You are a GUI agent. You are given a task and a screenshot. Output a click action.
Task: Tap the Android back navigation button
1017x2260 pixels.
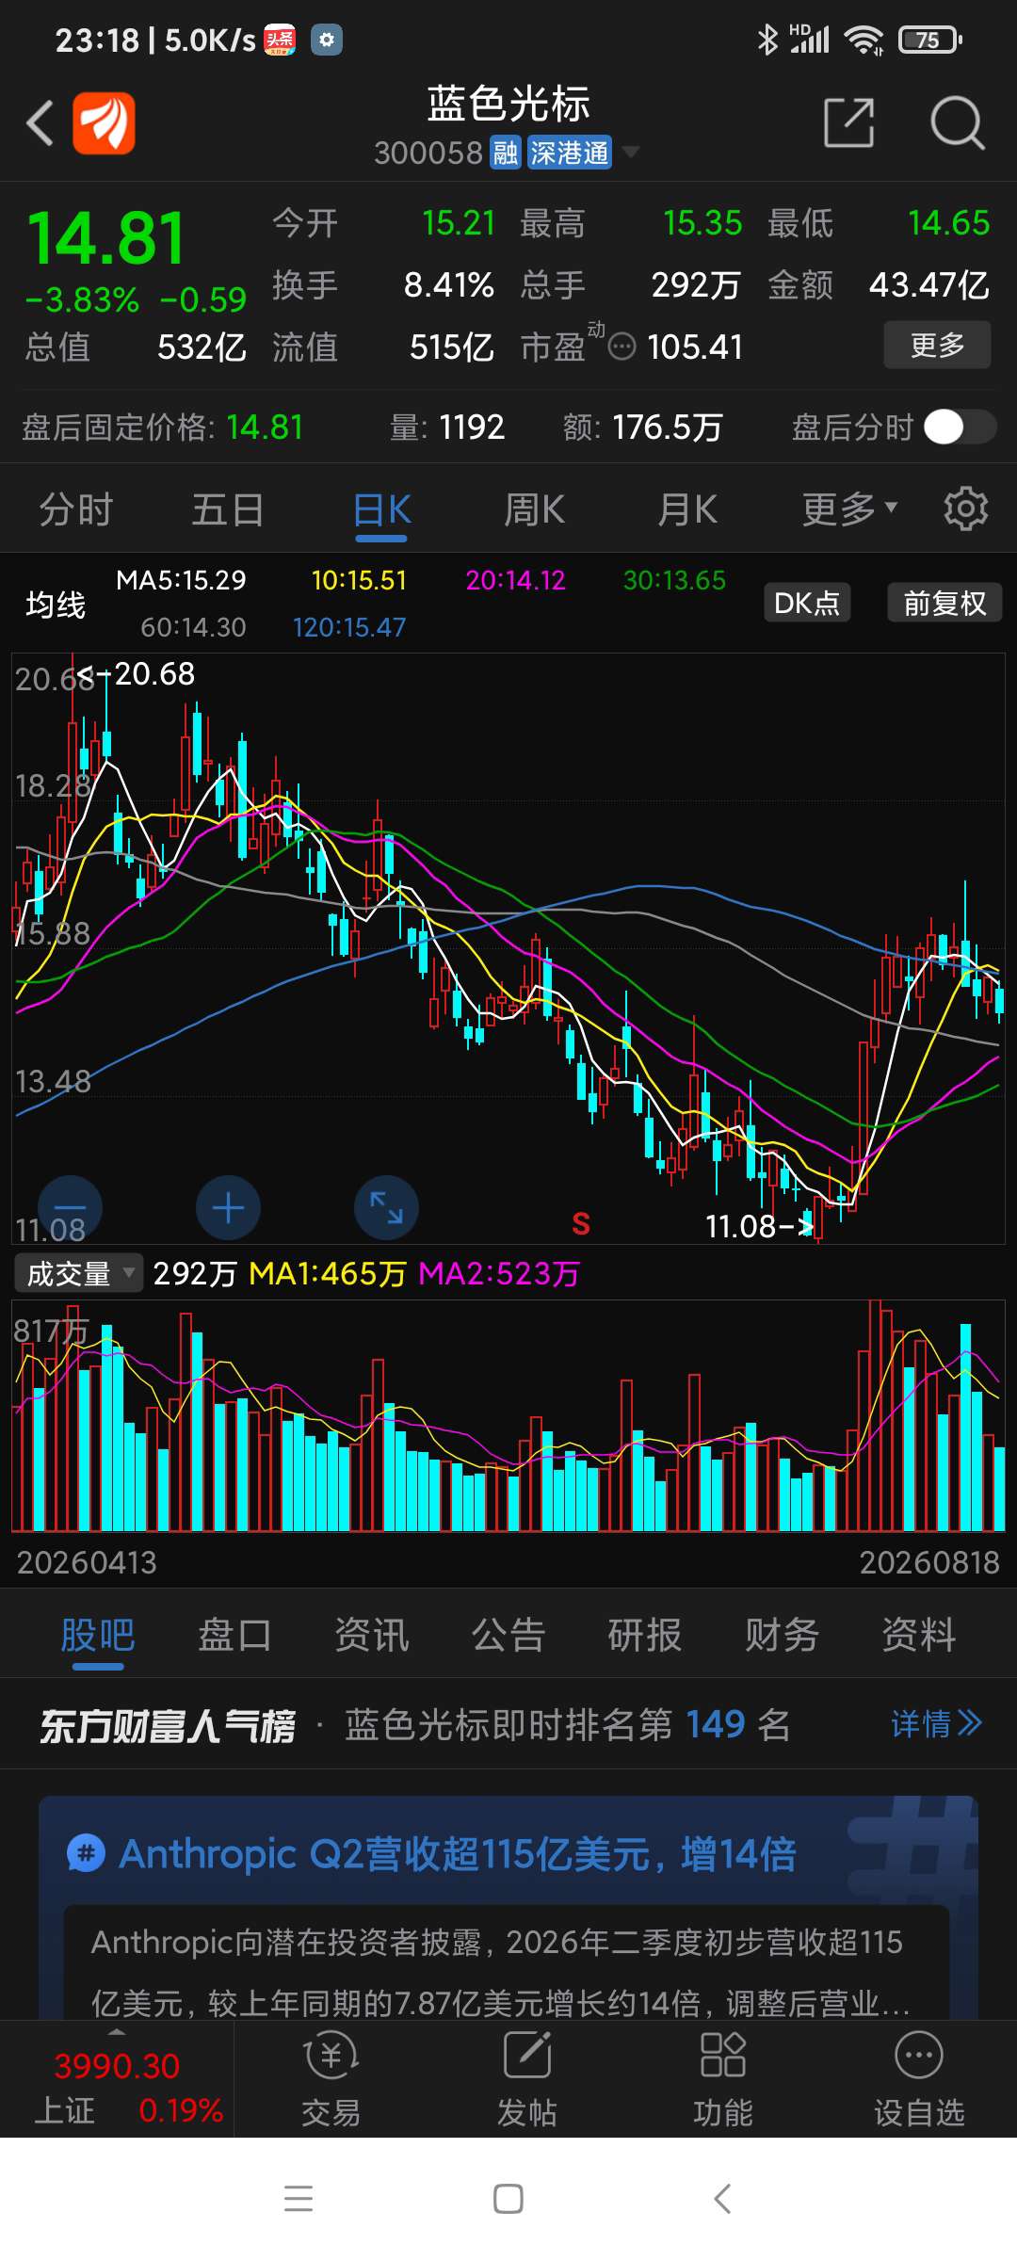tap(722, 2199)
